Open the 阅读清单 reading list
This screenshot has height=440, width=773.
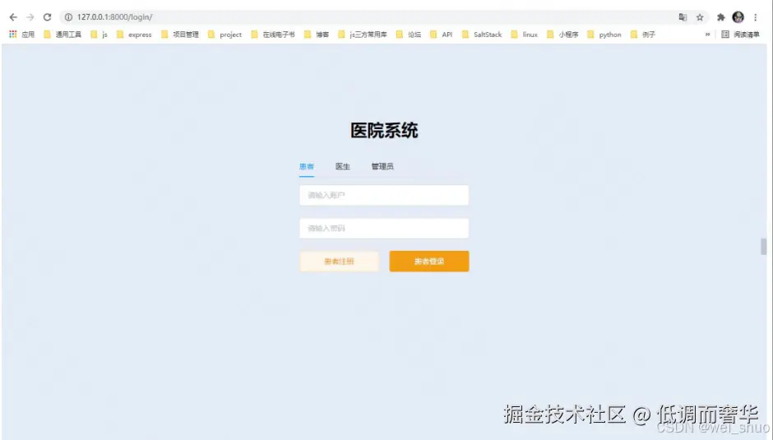click(740, 35)
